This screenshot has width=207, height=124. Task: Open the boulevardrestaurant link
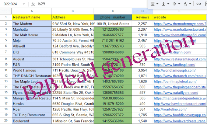click(x=180, y=121)
